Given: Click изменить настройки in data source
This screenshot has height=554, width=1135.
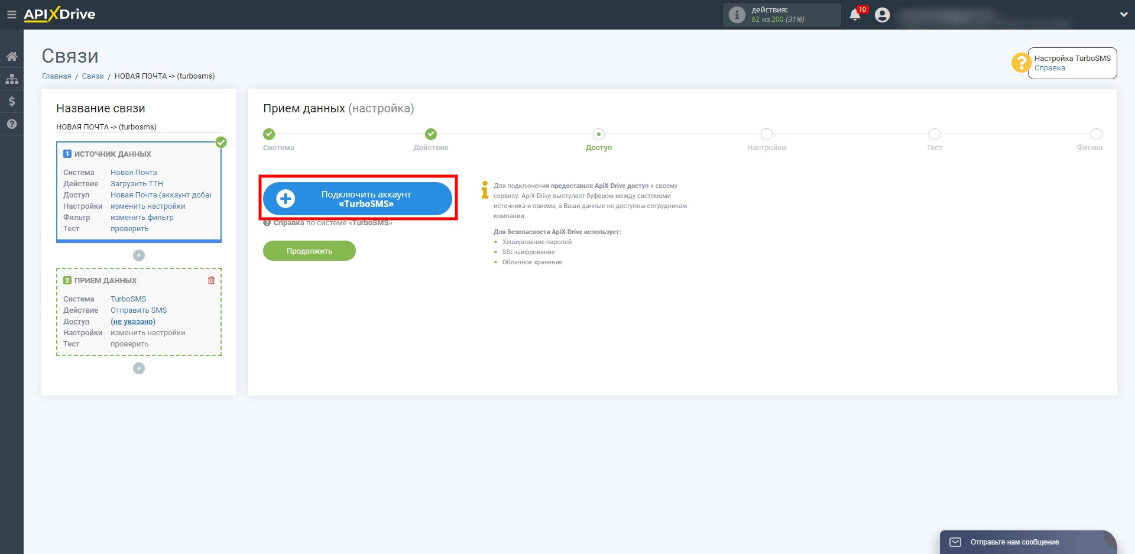Looking at the screenshot, I should pos(148,206).
